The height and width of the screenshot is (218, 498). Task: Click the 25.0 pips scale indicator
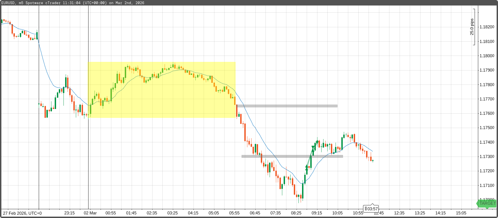click(472, 27)
